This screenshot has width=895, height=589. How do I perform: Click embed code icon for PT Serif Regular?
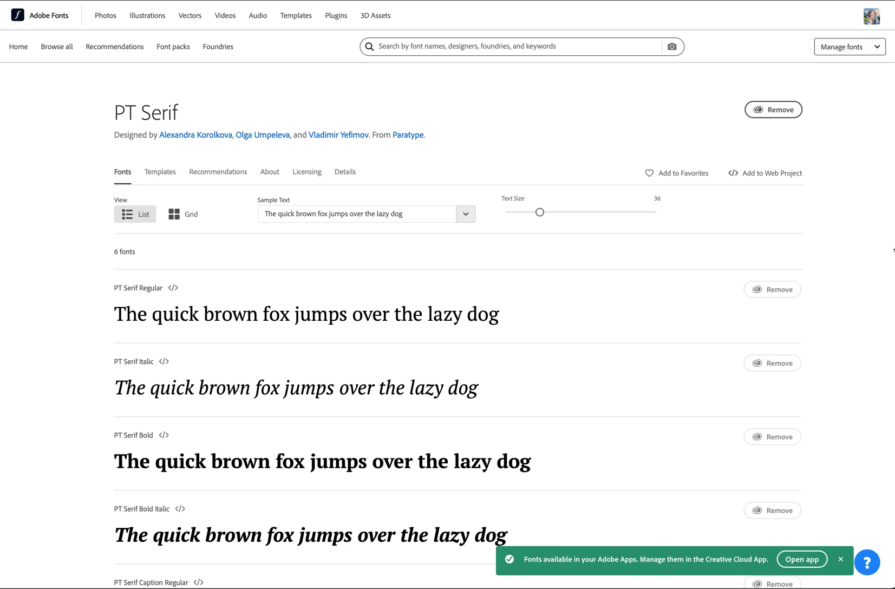pyautogui.click(x=173, y=288)
